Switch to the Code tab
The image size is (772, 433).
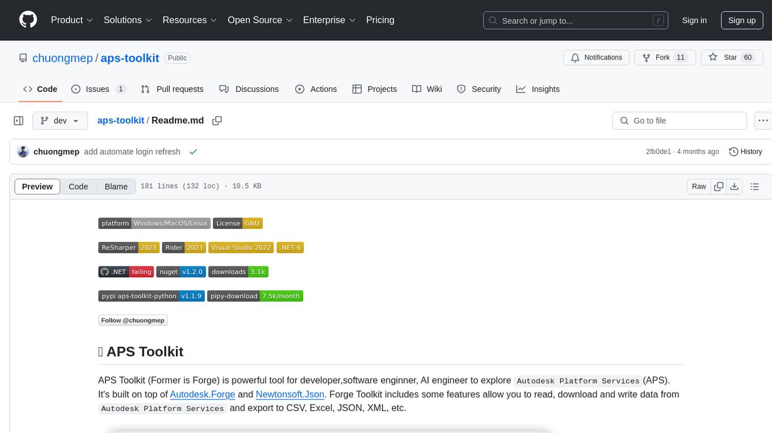tap(40, 89)
